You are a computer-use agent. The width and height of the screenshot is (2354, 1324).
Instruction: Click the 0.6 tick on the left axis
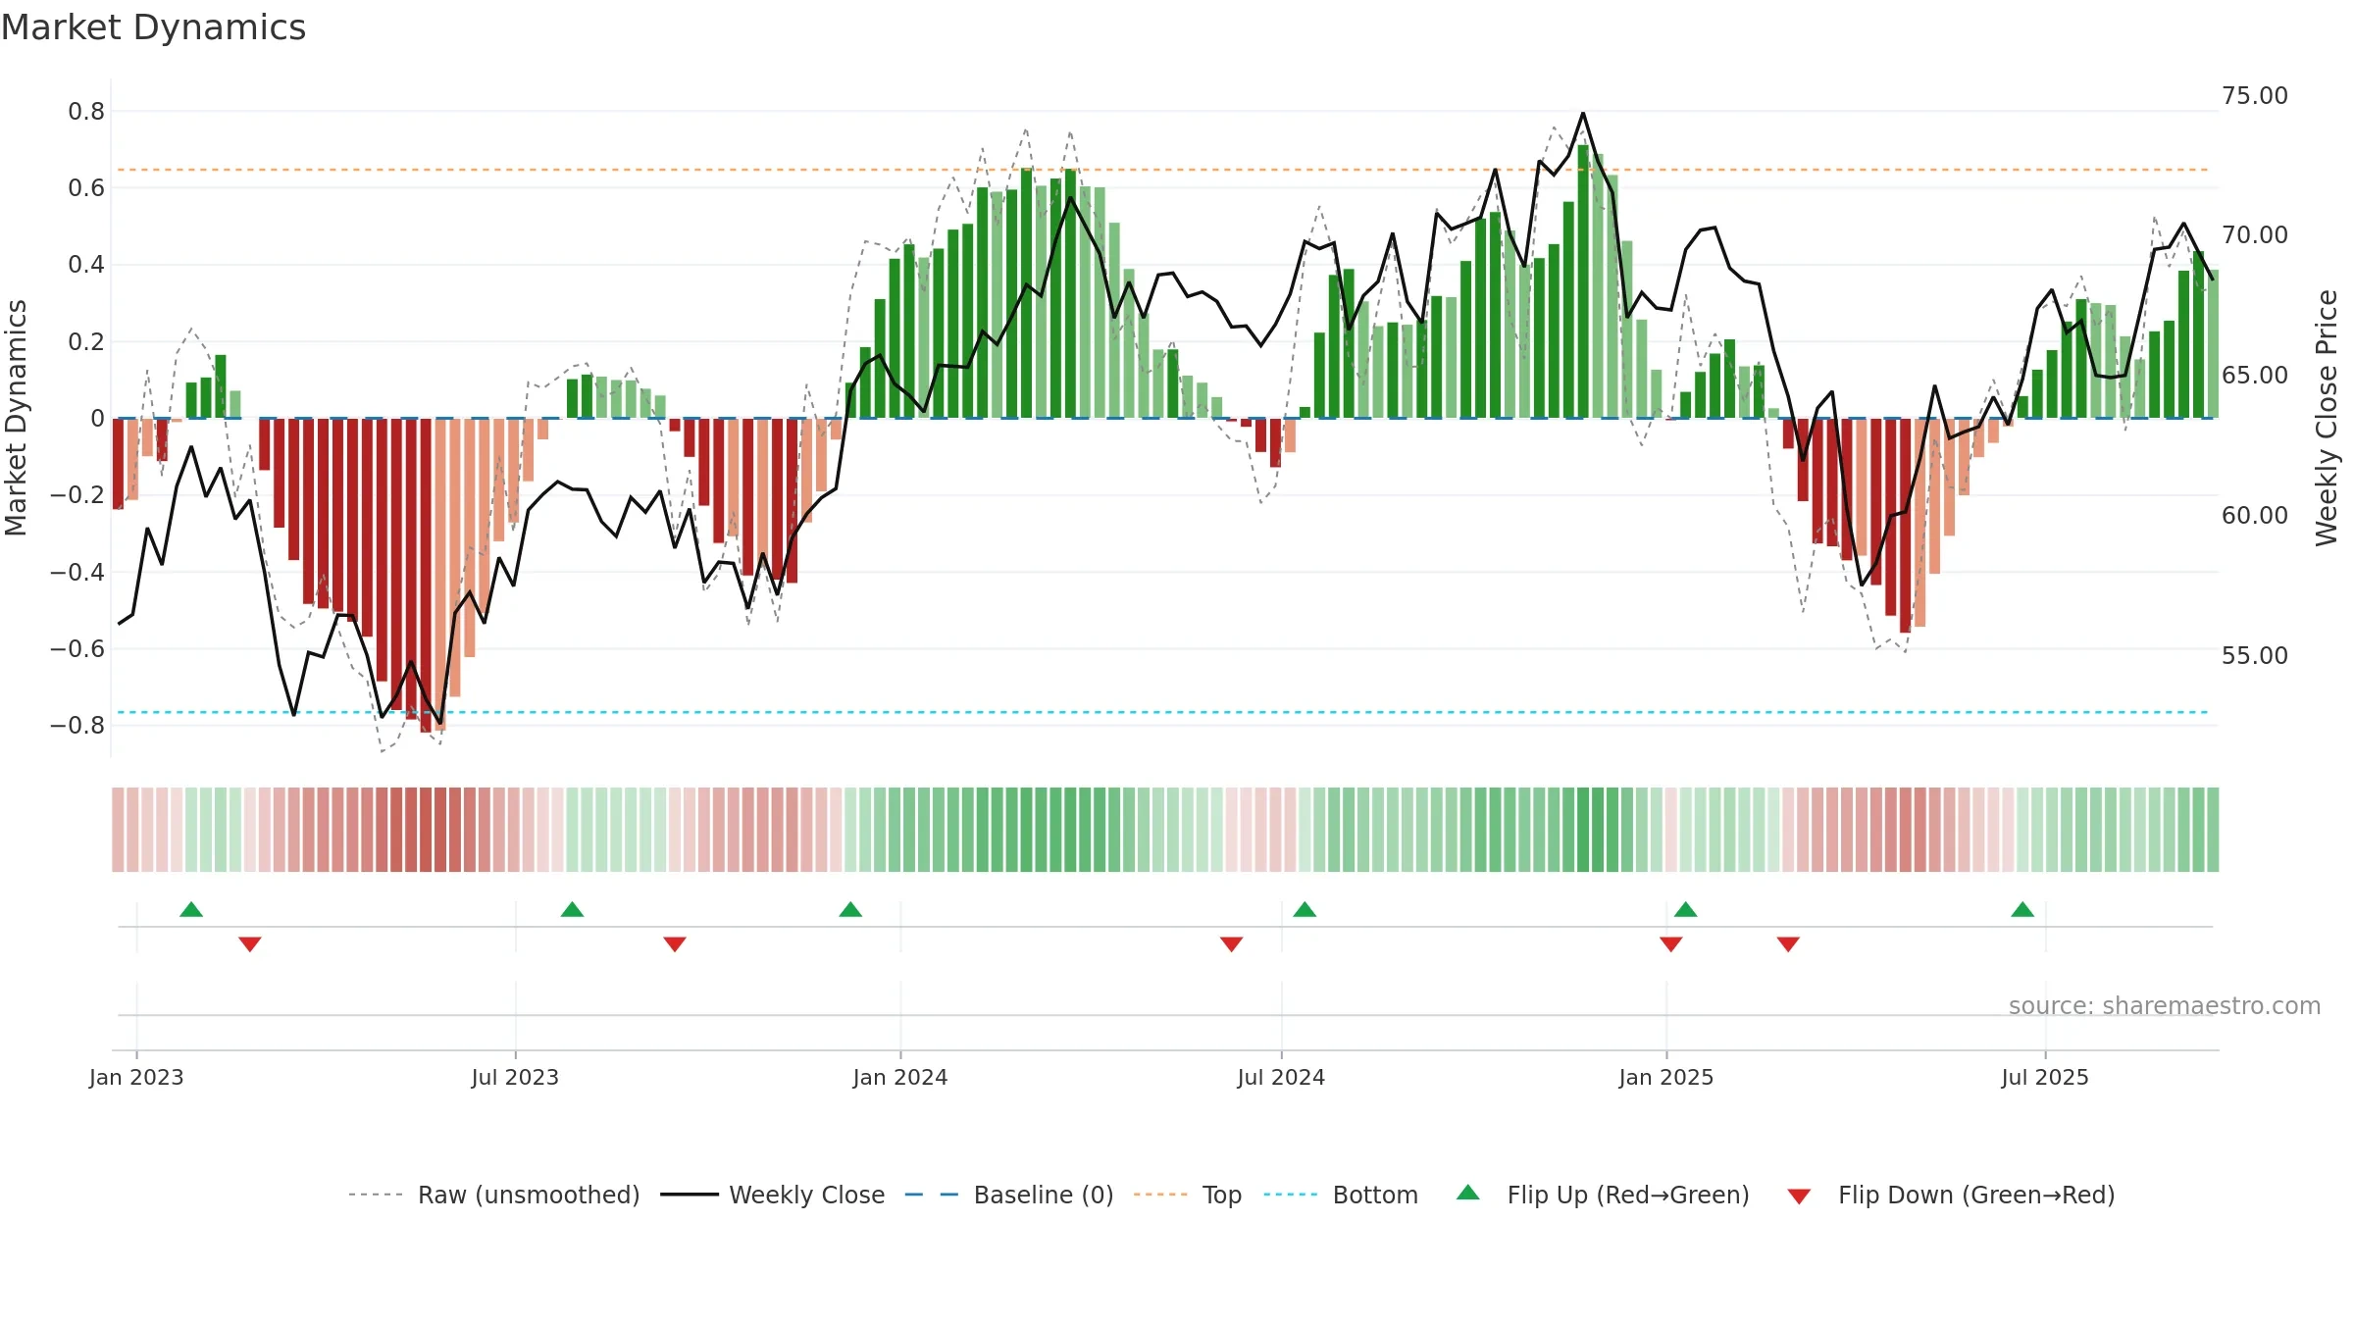click(86, 188)
